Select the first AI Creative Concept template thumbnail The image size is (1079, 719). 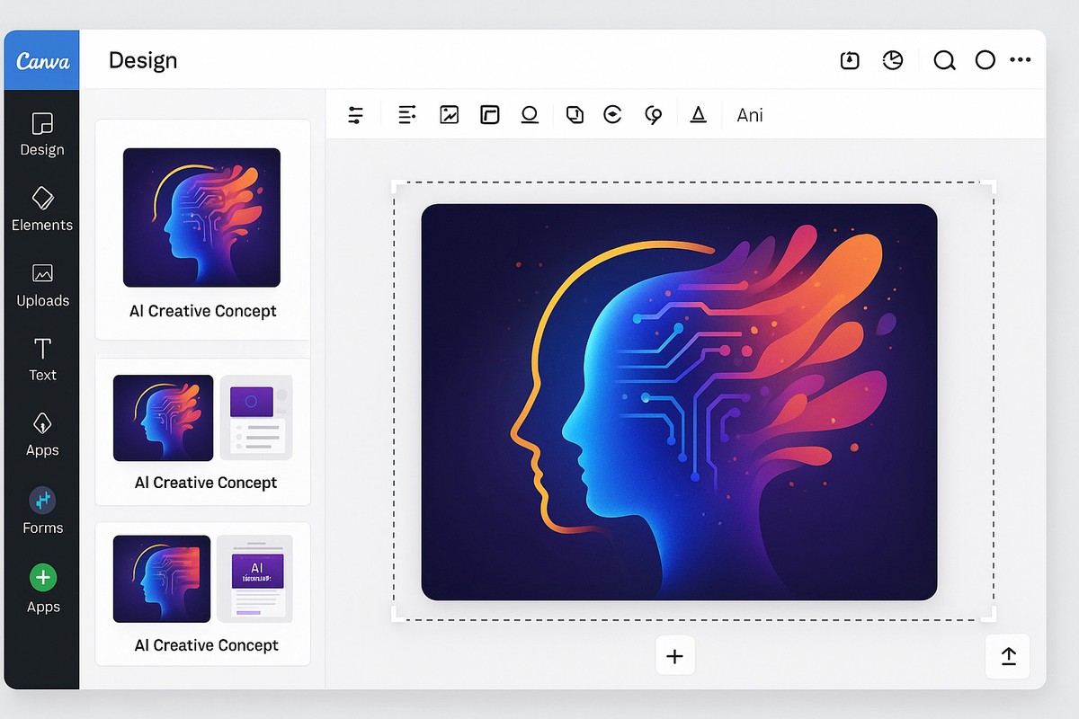pyautogui.click(x=201, y=217)
